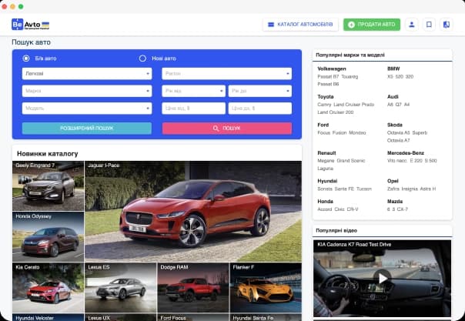This screenshot has height=321, width=465.
Task: Click the Ціна від price input field
Action: coord(193,109)
